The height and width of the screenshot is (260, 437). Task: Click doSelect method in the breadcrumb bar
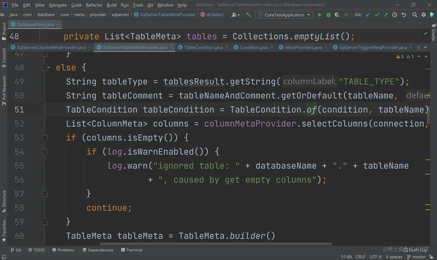[212, 15]
